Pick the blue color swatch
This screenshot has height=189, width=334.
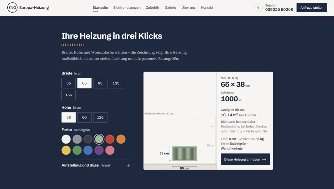(x=88, y=150)
